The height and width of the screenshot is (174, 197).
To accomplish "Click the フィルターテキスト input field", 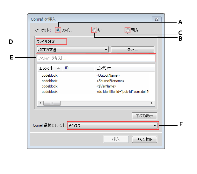I will click(x=96, y=58).
